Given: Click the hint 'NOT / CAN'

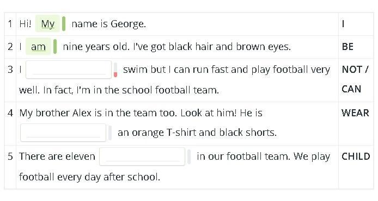Looking at the screenshot, I should [x=355, y=79].
